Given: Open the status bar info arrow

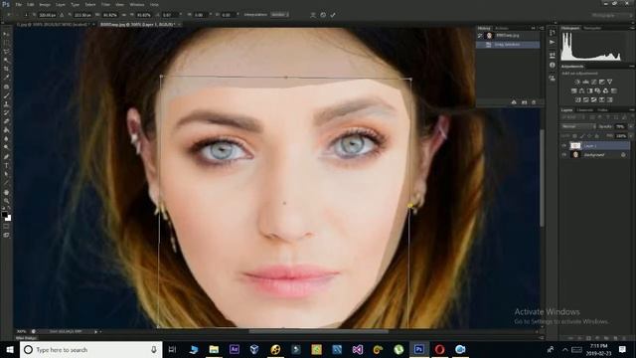Looking at the screenshot, I should pos(96,331).
